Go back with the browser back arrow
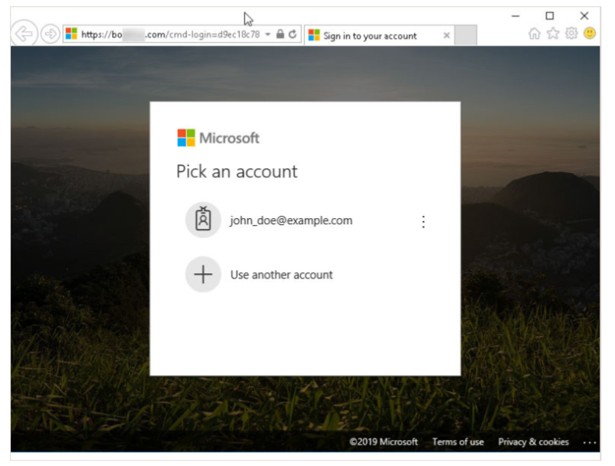The height and width of the screenshot is (466, 615). pyautogui.click(x=24, y=34)
